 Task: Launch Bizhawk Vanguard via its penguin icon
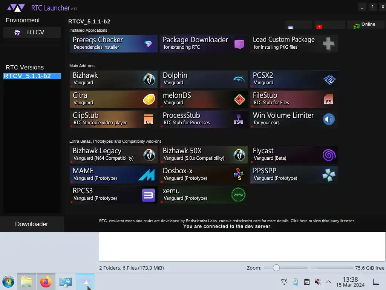click(x=149, y=79)
